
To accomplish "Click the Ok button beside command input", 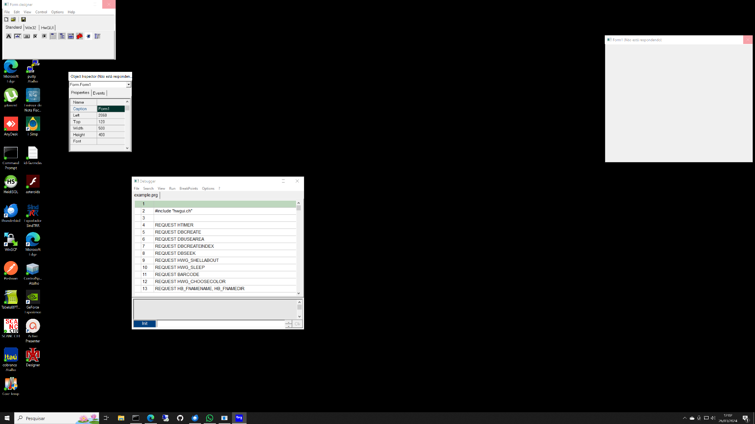I will tap(297, 324).
